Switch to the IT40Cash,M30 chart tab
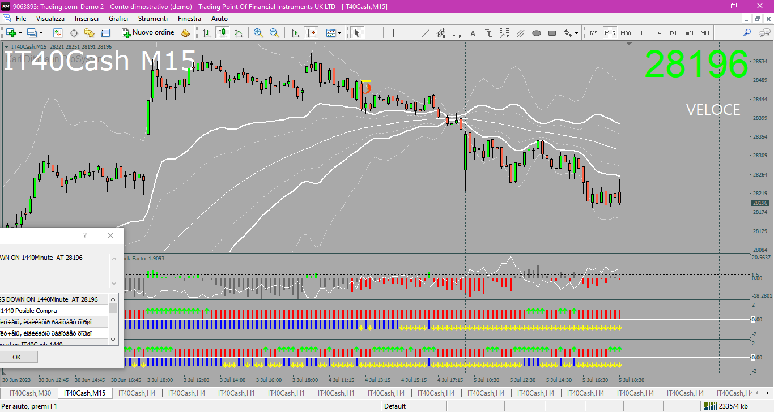The image size is (774, 412). coord(30,393)
